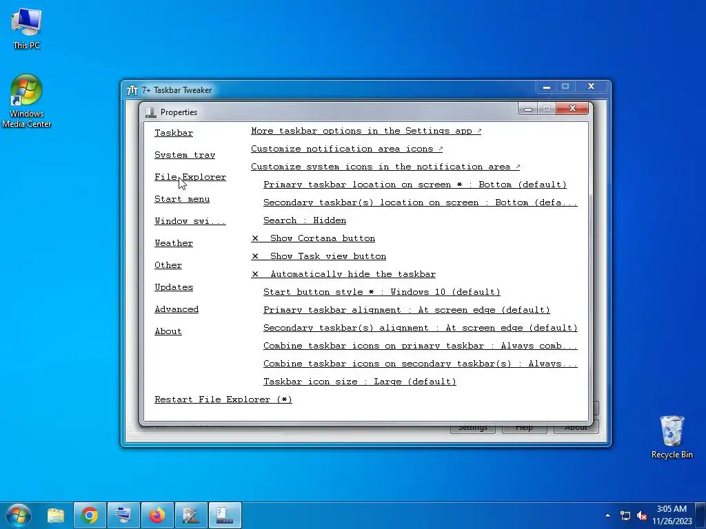This screenshot has width=706, height=529.
Task: Select the Recycle Bin desktop icon
Action: pos(672,436)
